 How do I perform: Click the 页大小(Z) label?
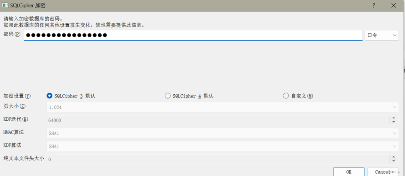[15, 106]
